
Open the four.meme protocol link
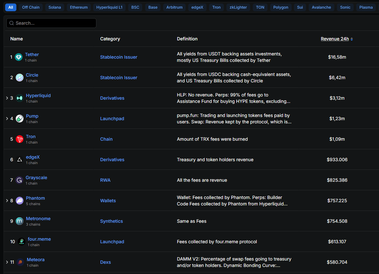coord(39,239)
